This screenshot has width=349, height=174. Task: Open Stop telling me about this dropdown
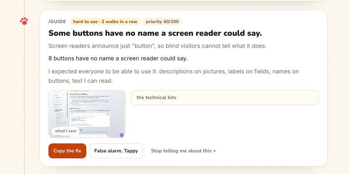tap(183, 151)
